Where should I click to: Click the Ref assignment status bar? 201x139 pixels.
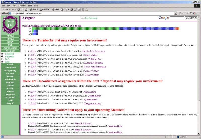pos(106,29)
